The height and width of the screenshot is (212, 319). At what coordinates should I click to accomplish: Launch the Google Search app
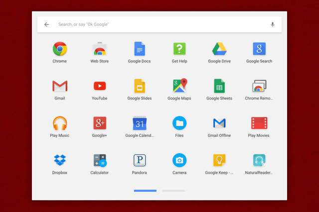tap(259, 49)
